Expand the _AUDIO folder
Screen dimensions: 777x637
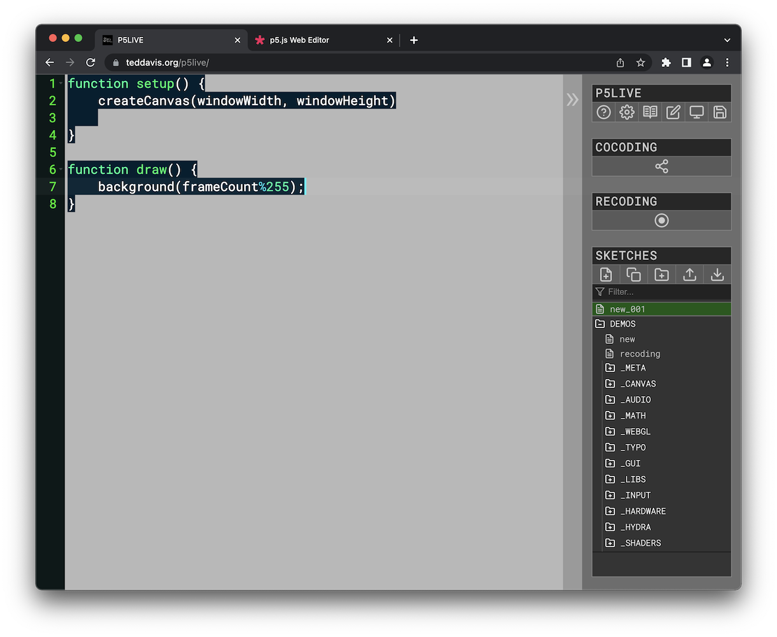610,400
